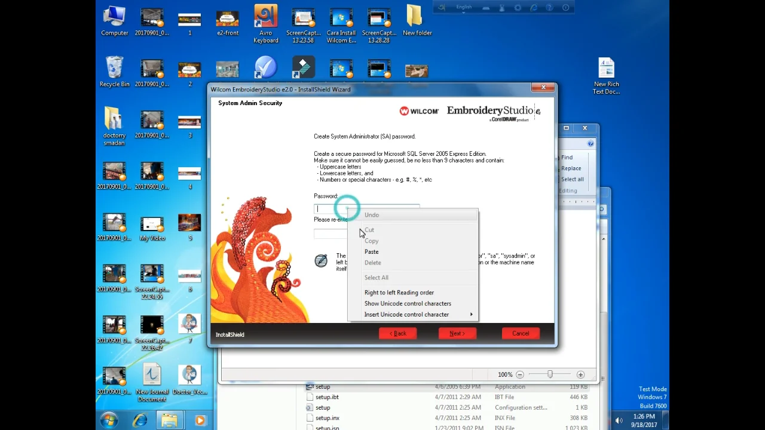Click WordPad's blue help icon
This screenshot has width=765, height=430.
click(x=590, y=143)
